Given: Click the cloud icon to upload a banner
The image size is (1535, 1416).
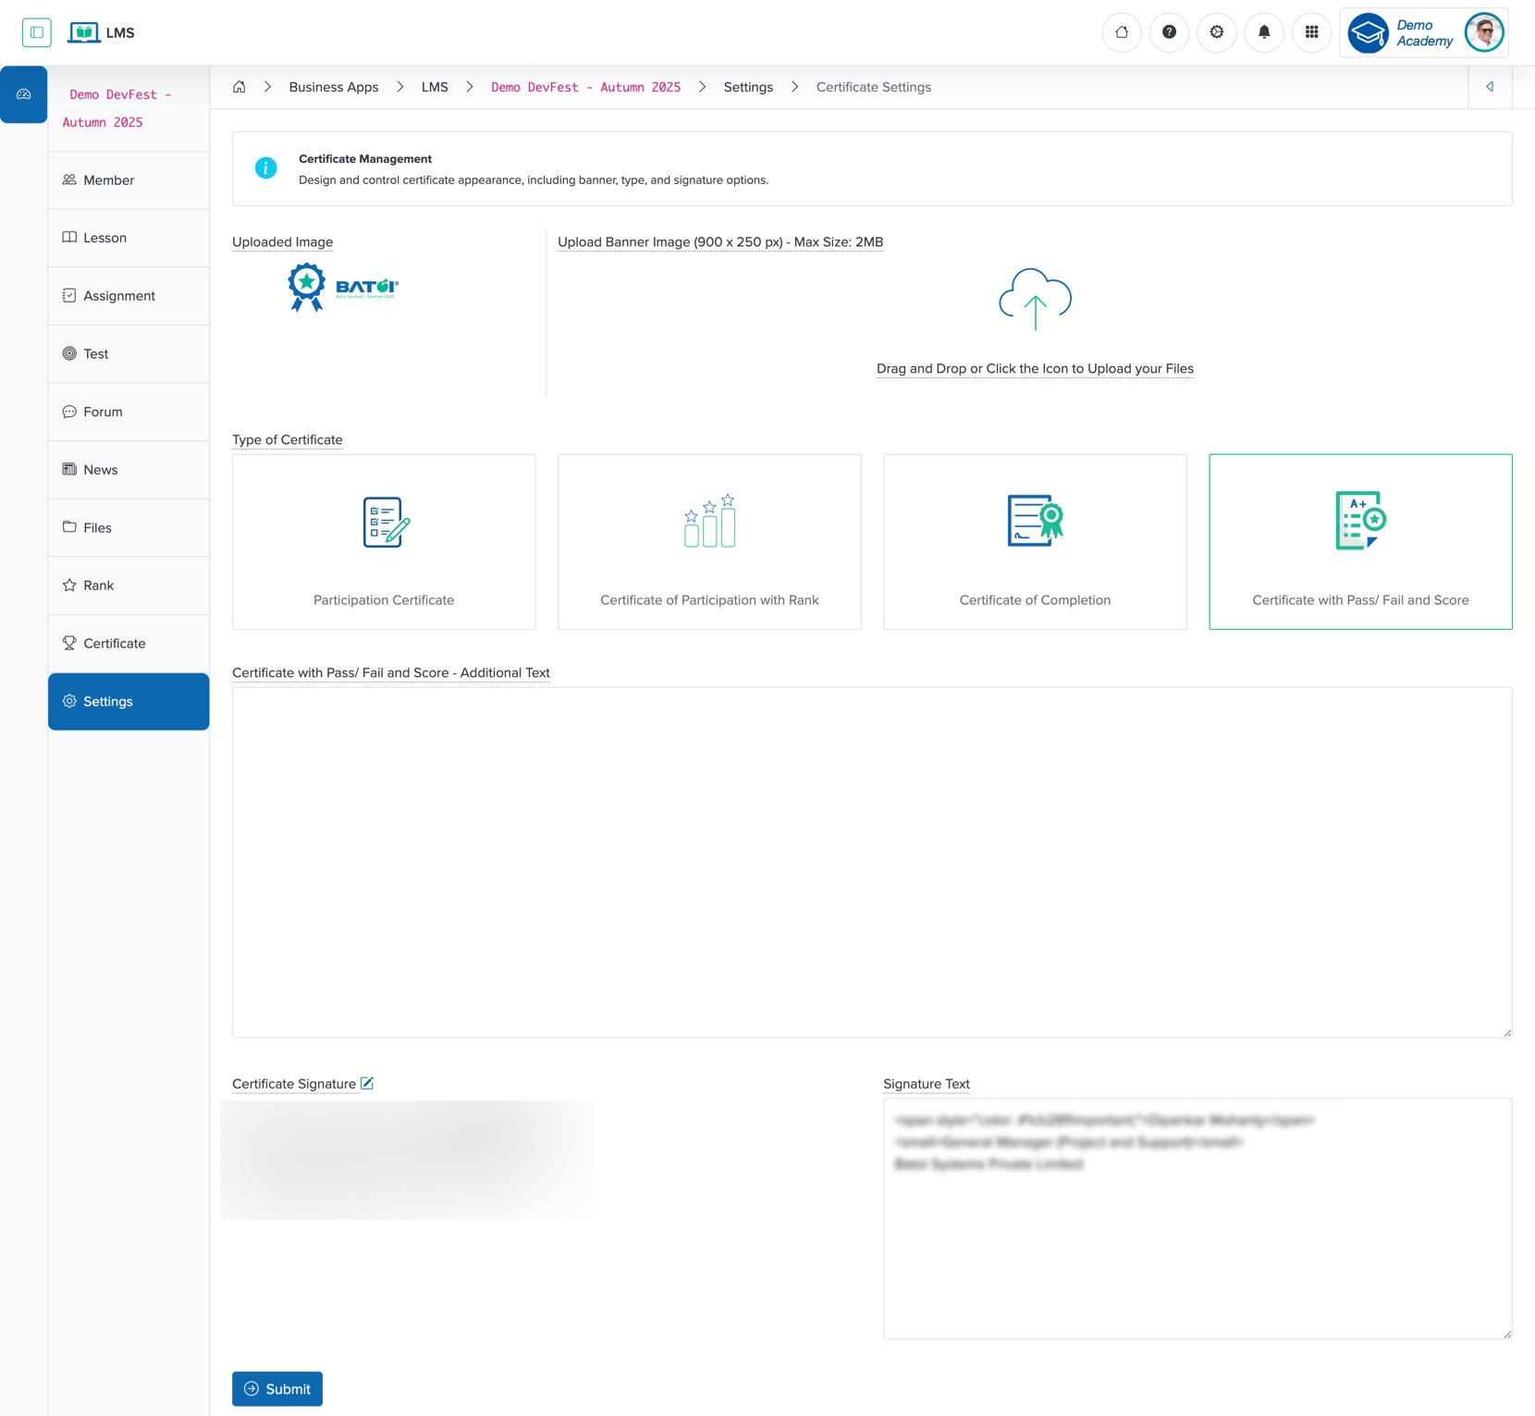Looking at the screenshot, I should [1035, 298].
